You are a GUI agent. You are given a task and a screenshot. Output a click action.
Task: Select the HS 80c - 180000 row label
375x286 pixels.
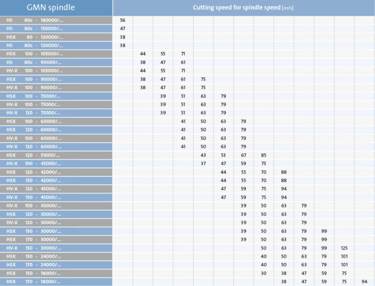point(56,20)
